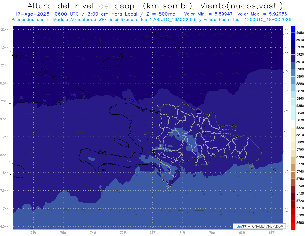This screenshot has width=305, height=236.
Task: Click the '72W' longitude label
Action: tap(152, 232)
